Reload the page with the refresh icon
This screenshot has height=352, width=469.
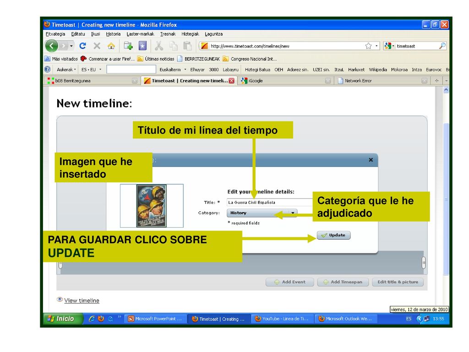83,46
